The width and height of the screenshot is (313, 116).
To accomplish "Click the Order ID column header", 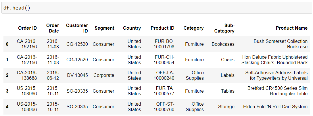I will (27, 28).
